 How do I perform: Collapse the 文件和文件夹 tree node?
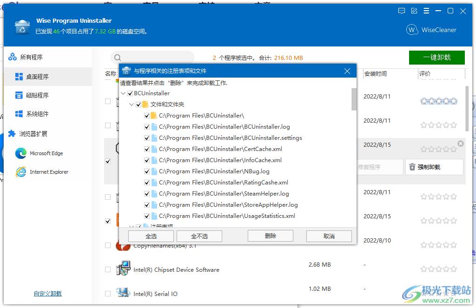click(132, 105)
